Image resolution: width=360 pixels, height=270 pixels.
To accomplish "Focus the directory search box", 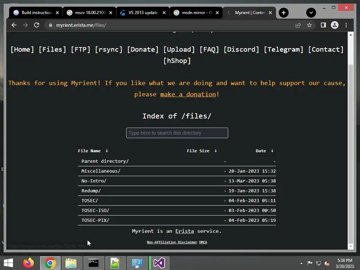I will [177, 133].
